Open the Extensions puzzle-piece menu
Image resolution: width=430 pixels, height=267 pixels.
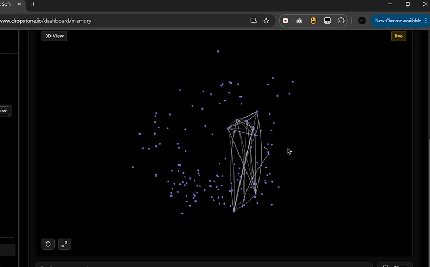click(341, 21)
